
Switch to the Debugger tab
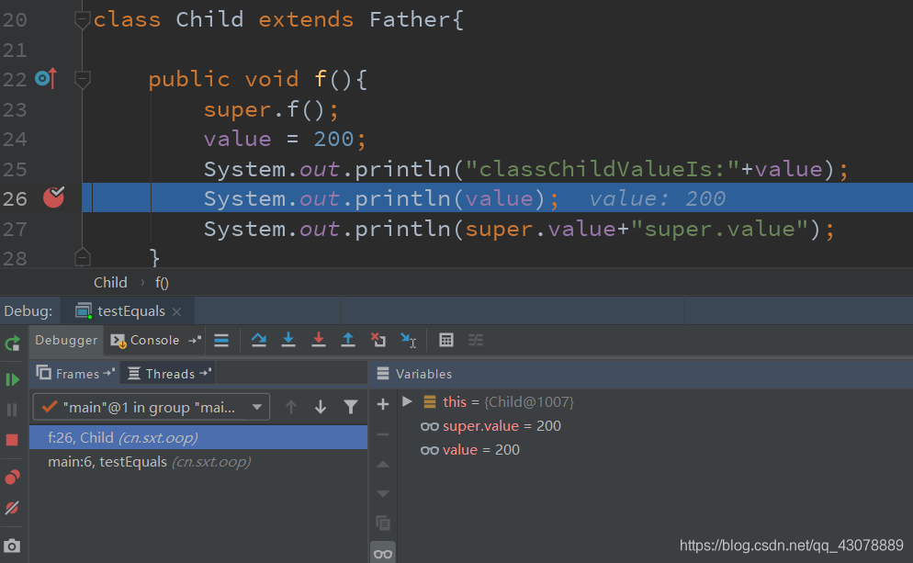tap(66, 340)
